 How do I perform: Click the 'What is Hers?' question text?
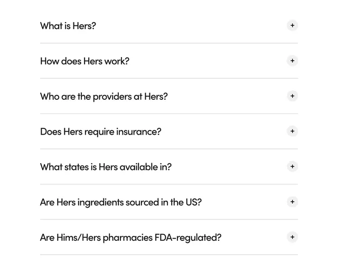pos(68,26)
